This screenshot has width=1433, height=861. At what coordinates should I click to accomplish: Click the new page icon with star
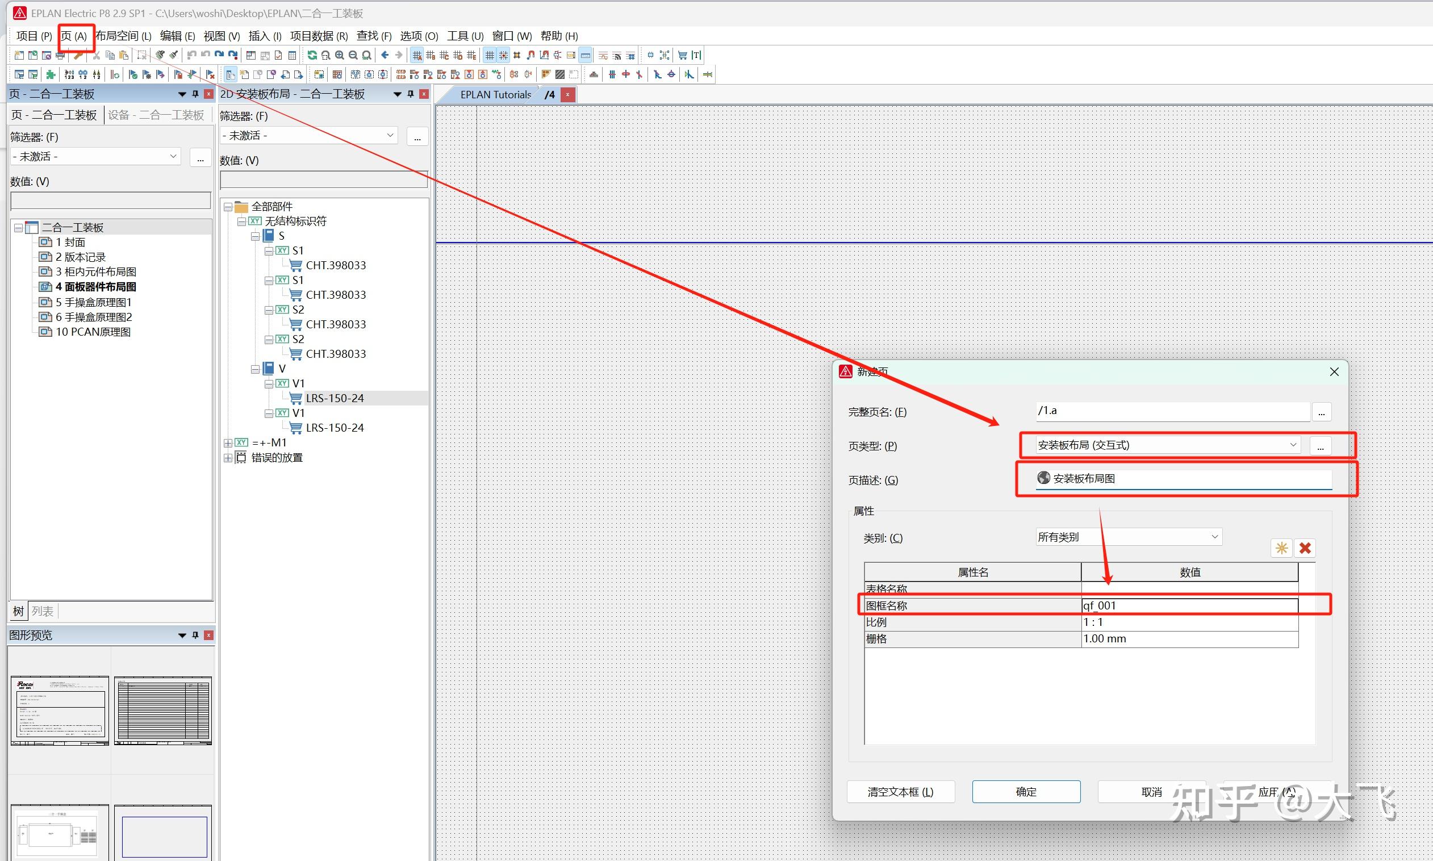click(244, 74)
